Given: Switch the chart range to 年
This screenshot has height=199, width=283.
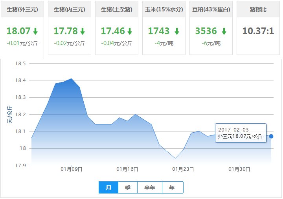Looking at the screenshot, I should [x=172, y=188].
